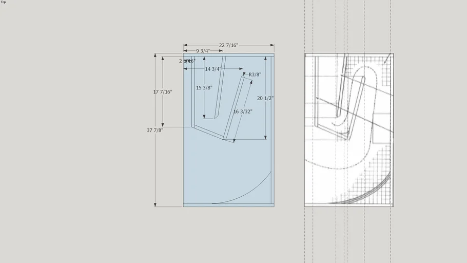Select the 20 1/2" dimension text
Screen dimensions: 467x263
(265, 98)
